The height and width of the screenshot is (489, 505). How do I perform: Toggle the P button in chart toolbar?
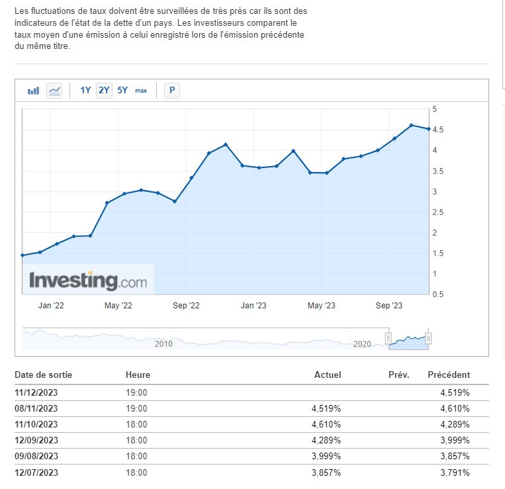pyautogui.click(x=172, y=91)
